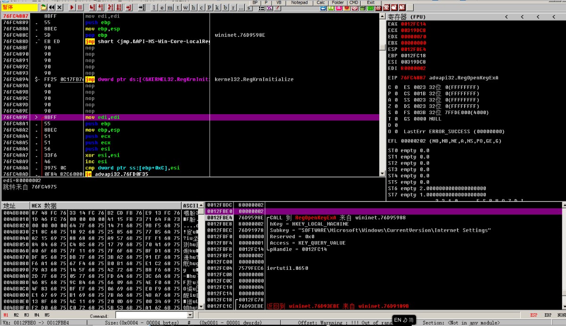Viewport: 566px width, 326px height.
Task: Switch to memory tab M2
Action: [x=17, y=315]
